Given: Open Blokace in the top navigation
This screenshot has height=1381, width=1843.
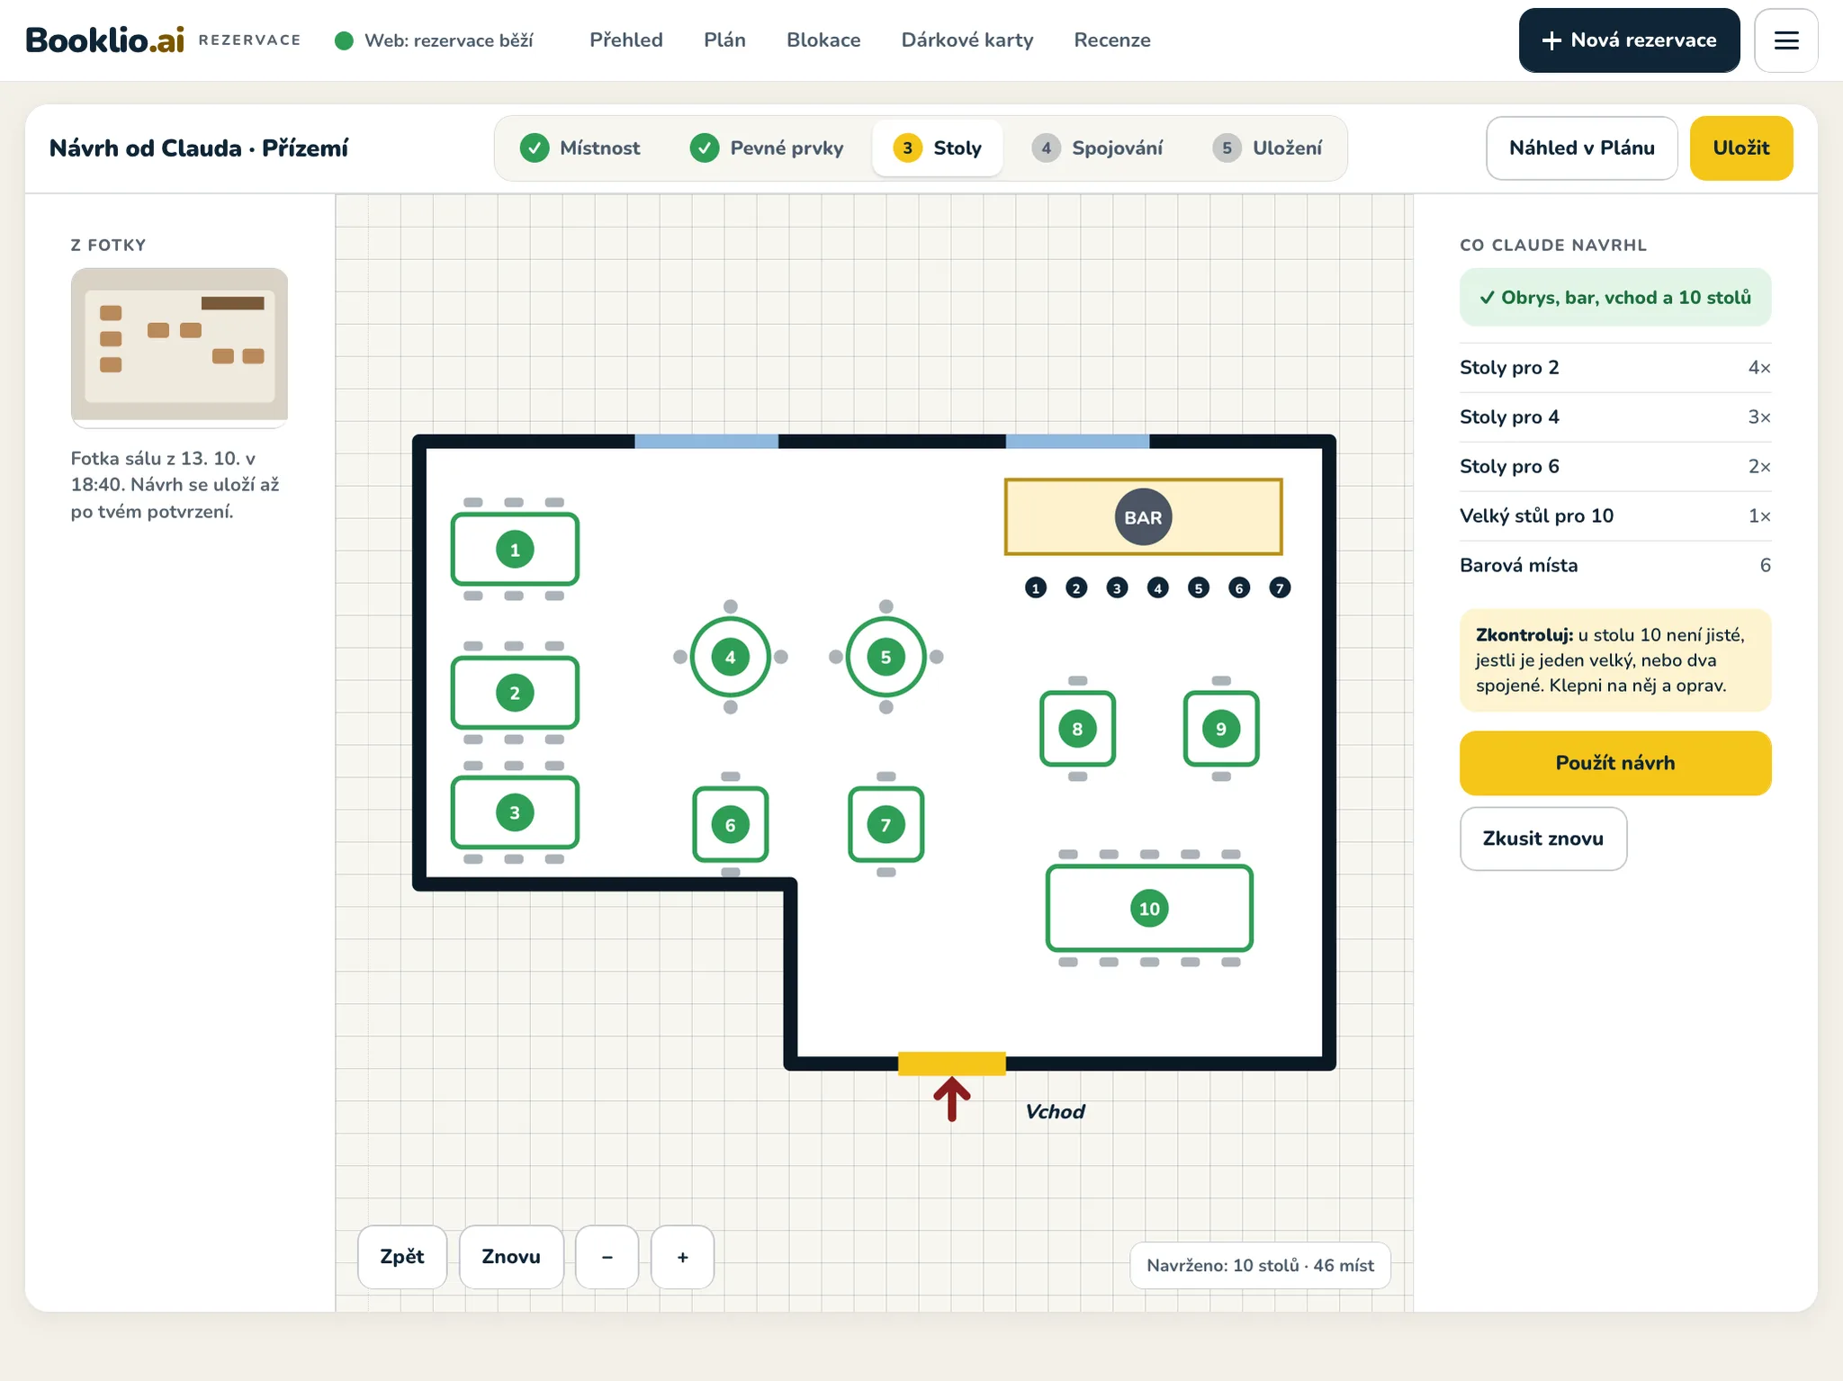Looking at the screenshot, I should (823, 40).
